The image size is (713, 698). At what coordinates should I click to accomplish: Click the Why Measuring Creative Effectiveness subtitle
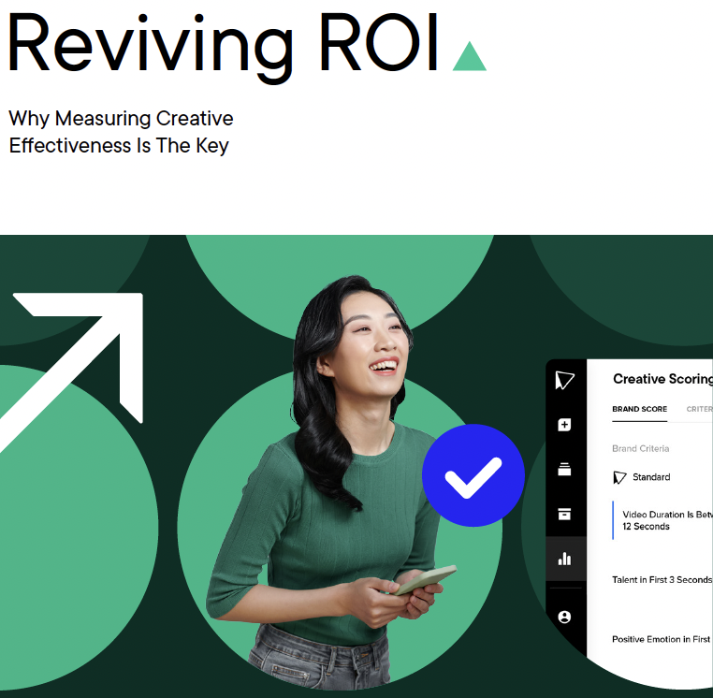[121, 132]
